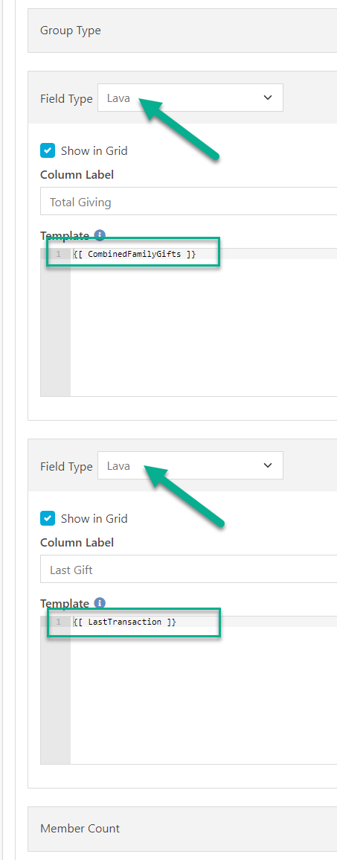Open the second Lava Field Type dropdown
337x860 pixels.
[190, 465]
